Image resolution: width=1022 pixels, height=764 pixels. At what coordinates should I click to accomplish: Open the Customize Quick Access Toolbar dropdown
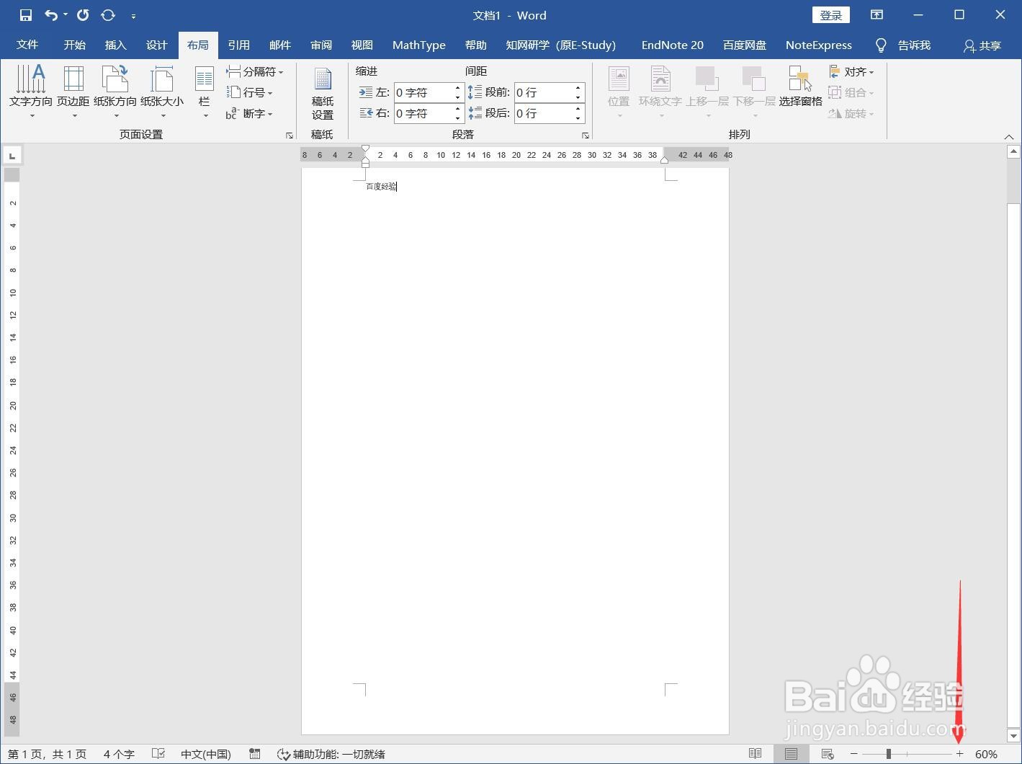[x=133, y=16]
